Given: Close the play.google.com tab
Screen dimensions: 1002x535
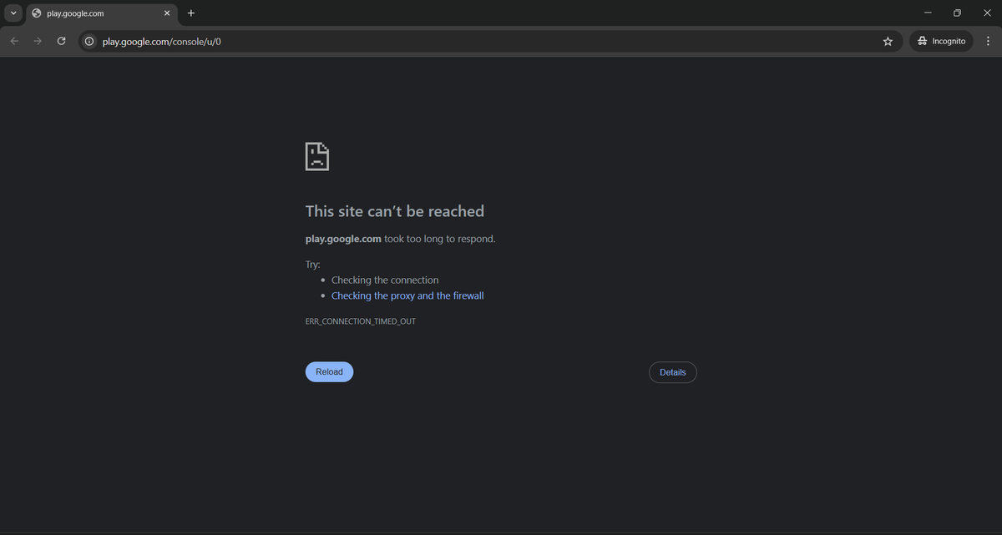Looking at the screenshot, I should (x=167, y=13).
